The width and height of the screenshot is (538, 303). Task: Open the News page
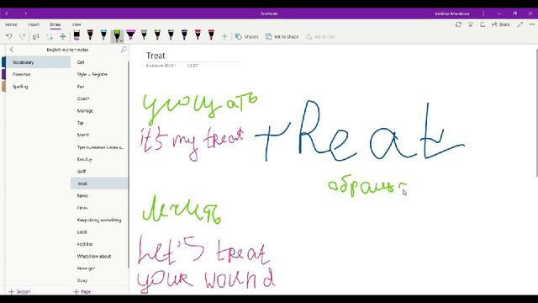pos(99,195)
